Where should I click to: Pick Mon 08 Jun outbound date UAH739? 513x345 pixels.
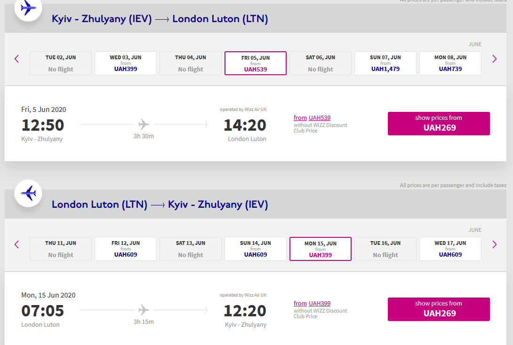pos(450,63)
